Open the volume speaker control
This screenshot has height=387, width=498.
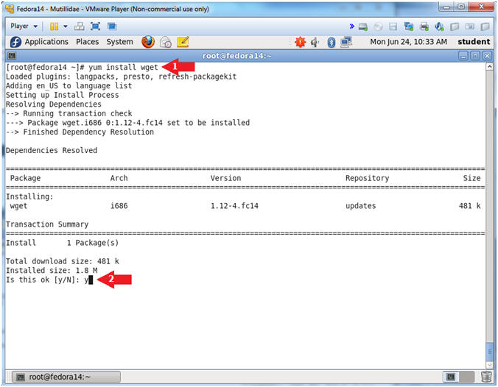point(315,42)
